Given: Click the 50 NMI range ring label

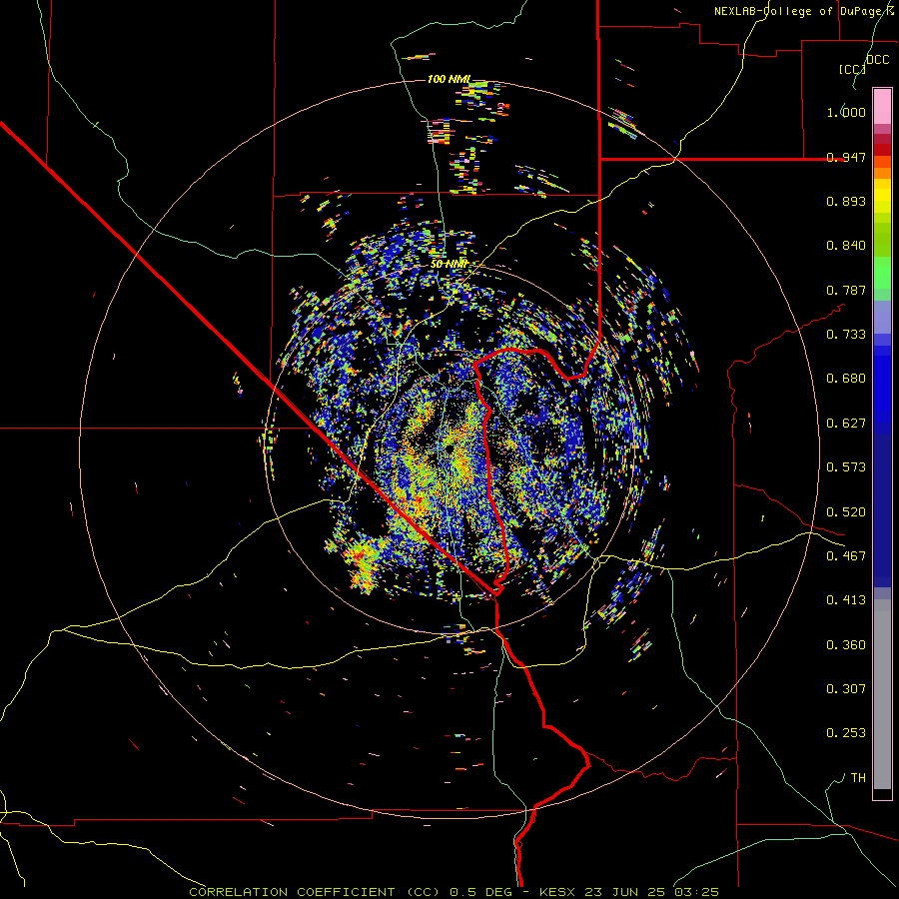Looking at the screenshot, I should coord(449,265).
